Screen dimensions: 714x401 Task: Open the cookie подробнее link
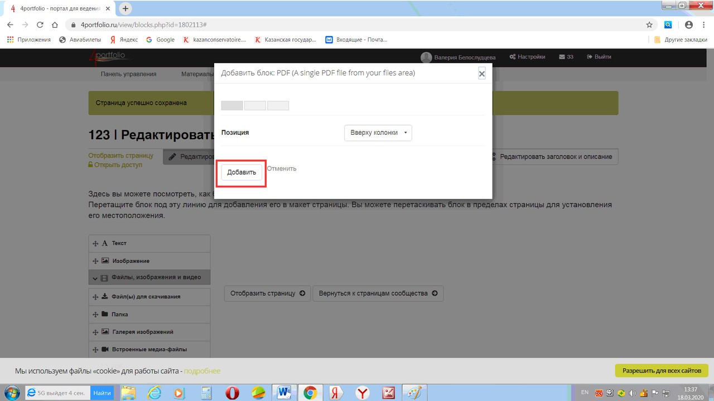click(202, 371)
